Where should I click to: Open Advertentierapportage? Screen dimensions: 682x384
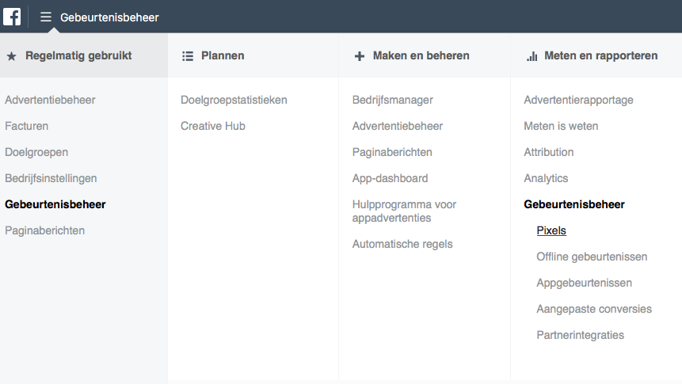pyautogui.click(x=578, y=100)
